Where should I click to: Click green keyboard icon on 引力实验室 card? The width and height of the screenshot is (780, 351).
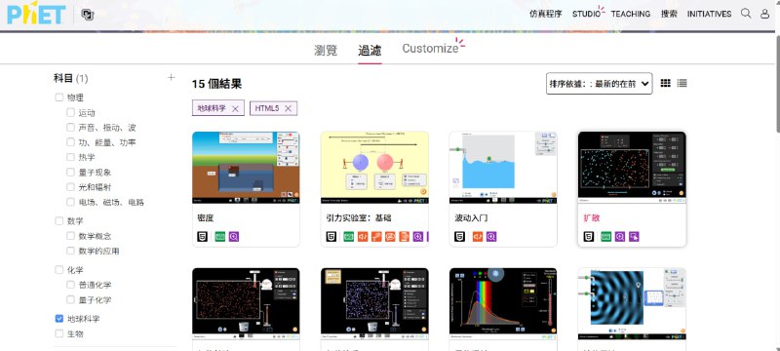point(349,237)
